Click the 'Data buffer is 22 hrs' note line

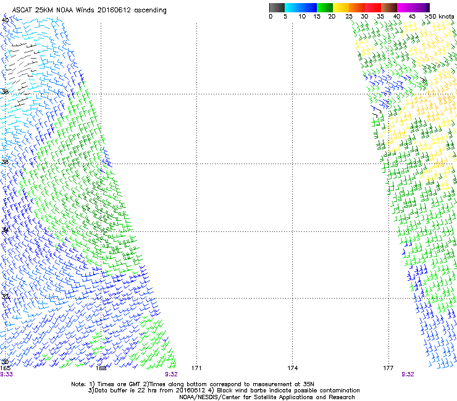coord(224,391)
